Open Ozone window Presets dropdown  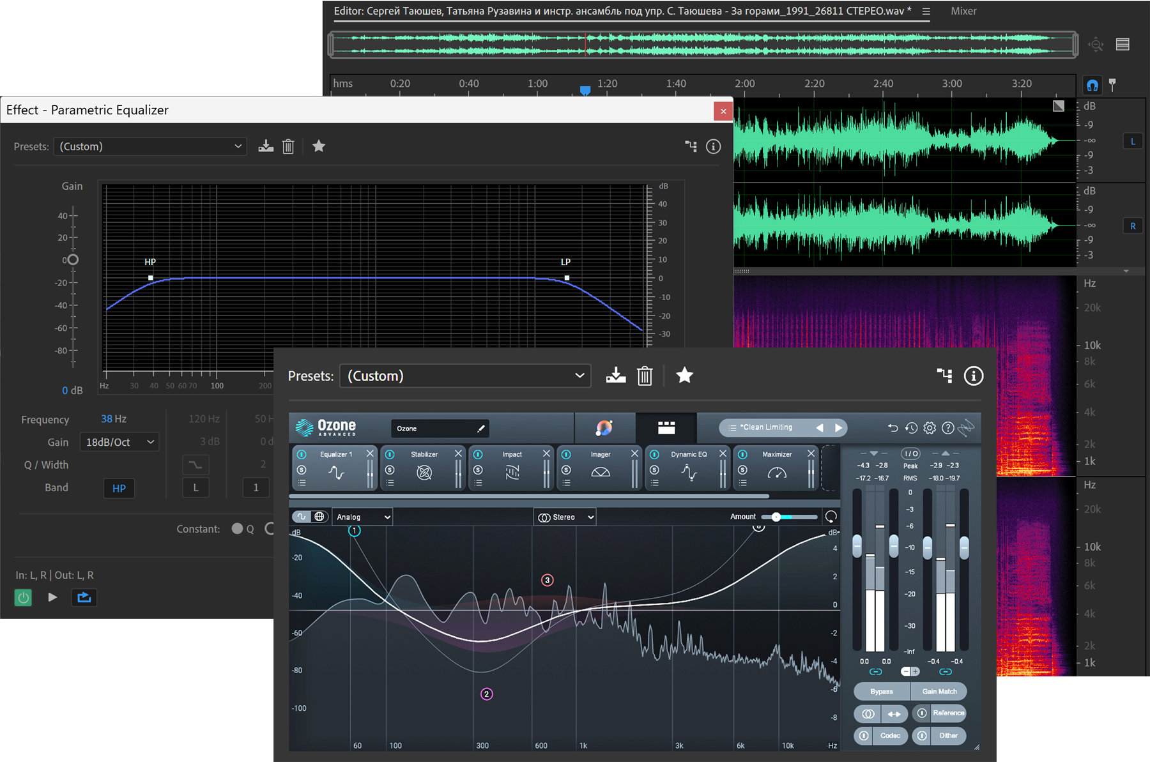465,376
